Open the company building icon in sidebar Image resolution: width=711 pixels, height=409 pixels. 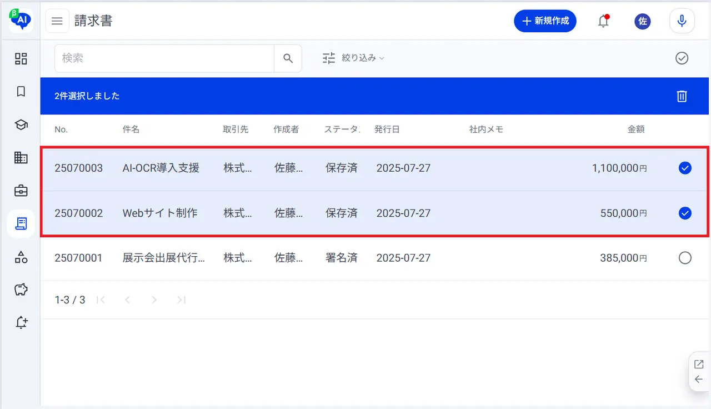point(21,158)
